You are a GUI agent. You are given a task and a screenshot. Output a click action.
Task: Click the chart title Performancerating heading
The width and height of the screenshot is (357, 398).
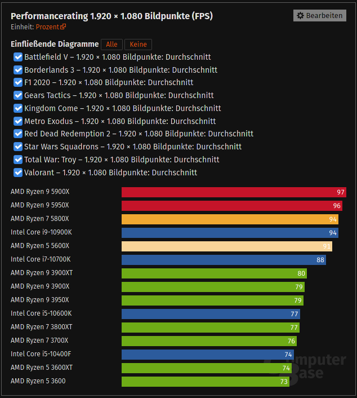111,16
